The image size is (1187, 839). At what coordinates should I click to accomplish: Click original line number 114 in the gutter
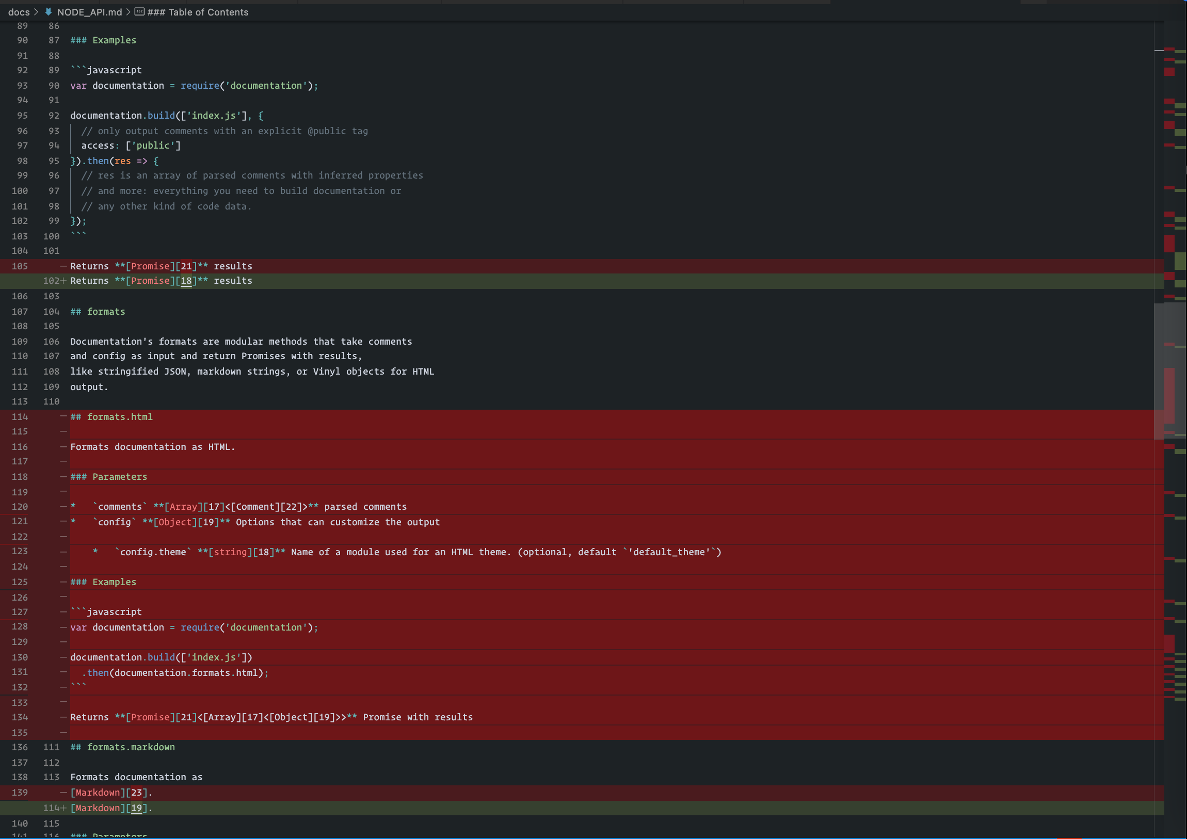(x=20, y=416)
